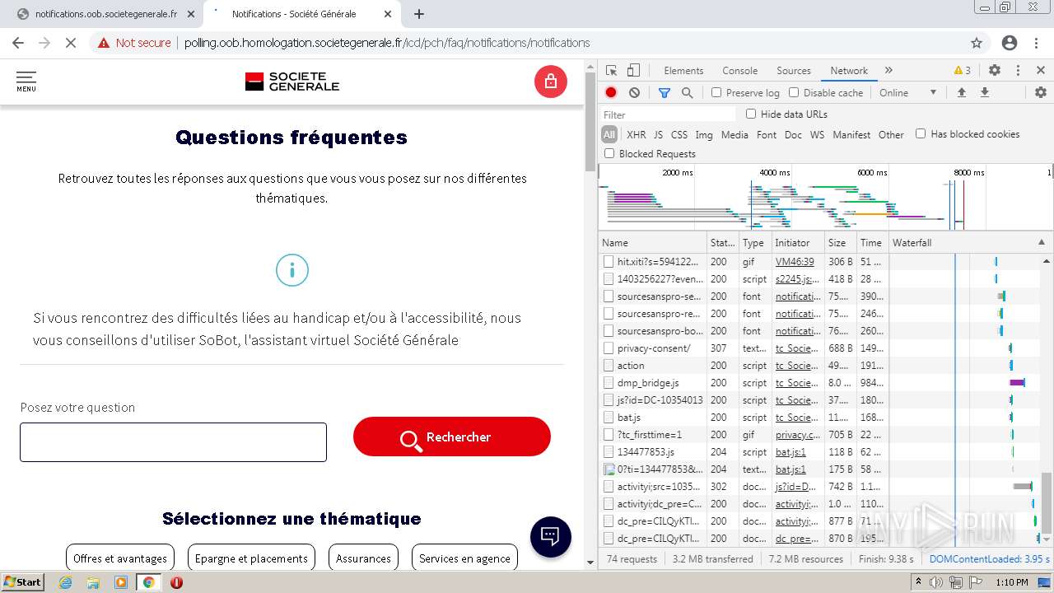The width and height of the screenshot is (1054, 593).
Task: Expand more DevTools tabs with the chevron
Action: (888, 71)
